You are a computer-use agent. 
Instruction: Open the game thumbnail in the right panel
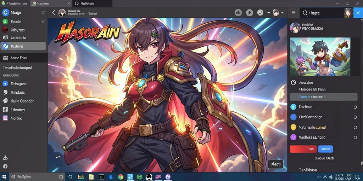click(320, 57)
